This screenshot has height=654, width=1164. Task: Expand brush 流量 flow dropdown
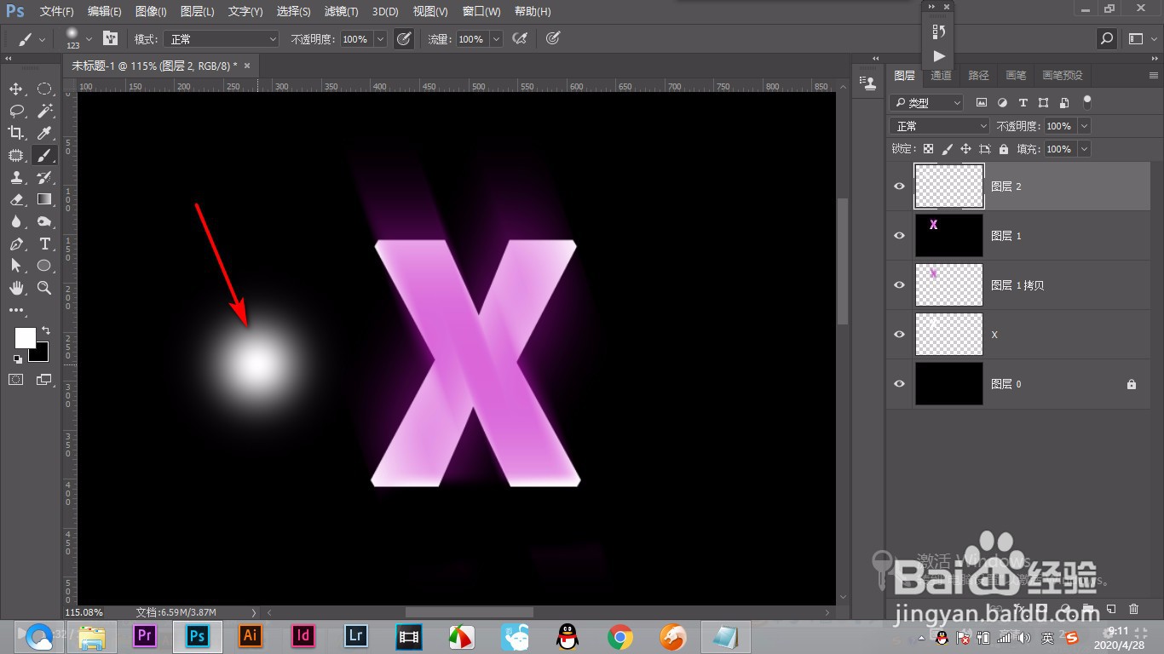pyautogui.click(x=495, y=39)
